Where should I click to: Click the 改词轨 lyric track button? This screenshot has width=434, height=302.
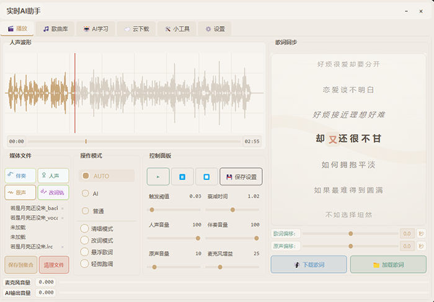tap(53, 192)
